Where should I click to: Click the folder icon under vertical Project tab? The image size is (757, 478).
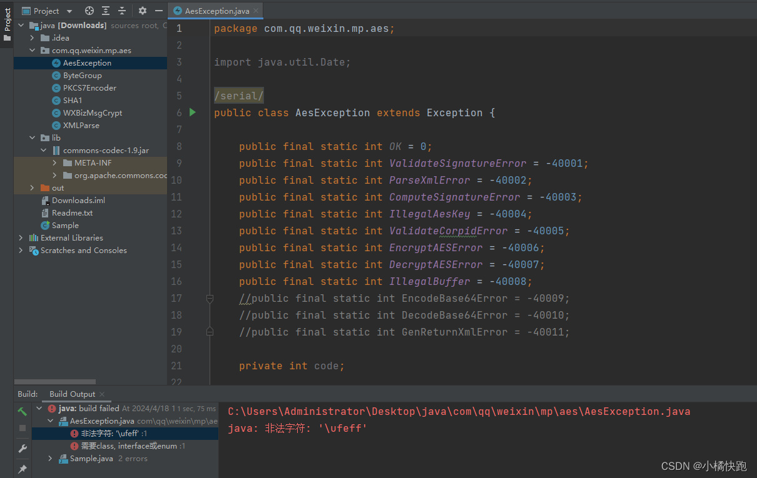point(7,38)
